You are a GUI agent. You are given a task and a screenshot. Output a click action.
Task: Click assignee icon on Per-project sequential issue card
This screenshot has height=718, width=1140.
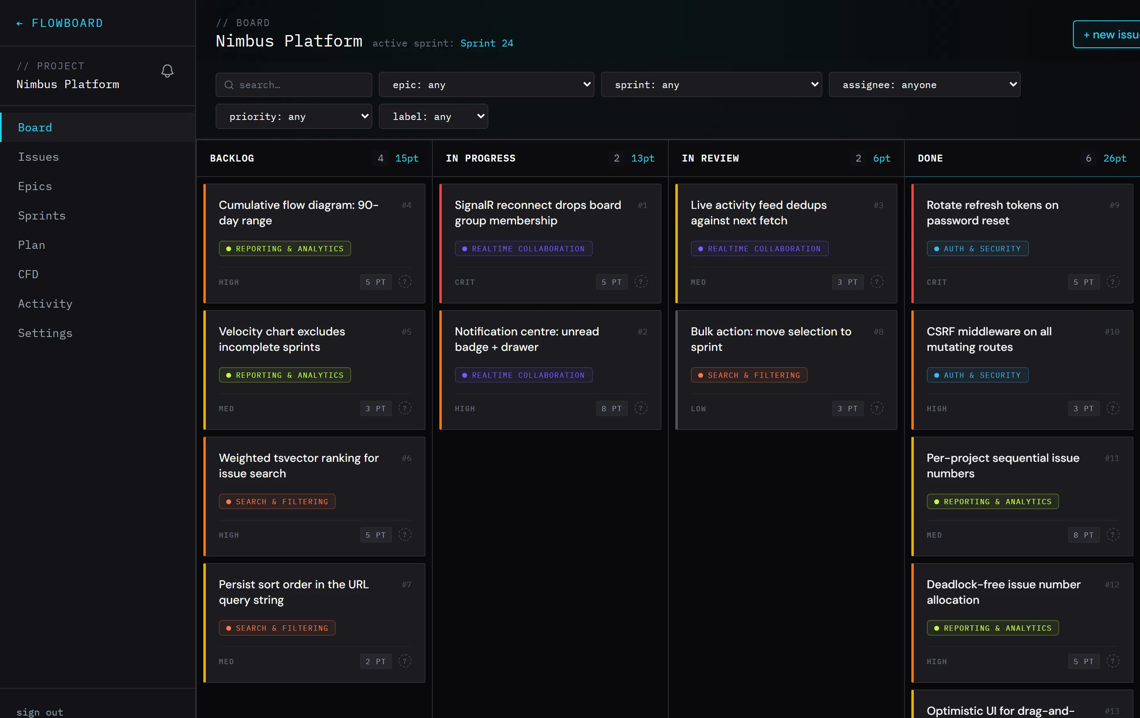(1113, 535)
